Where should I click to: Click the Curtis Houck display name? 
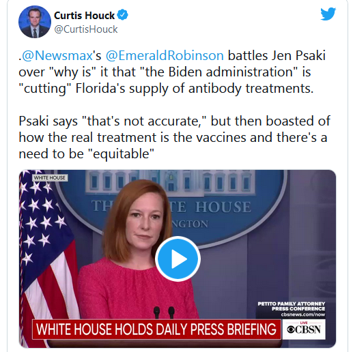point(84,16)
